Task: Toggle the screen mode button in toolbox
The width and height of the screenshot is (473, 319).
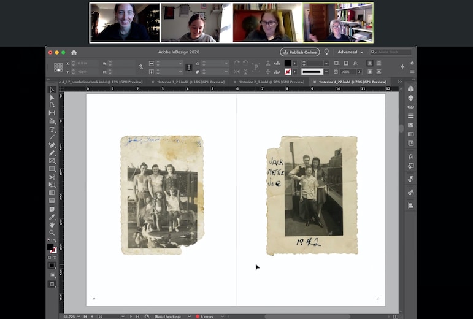Action: (52, 284)
